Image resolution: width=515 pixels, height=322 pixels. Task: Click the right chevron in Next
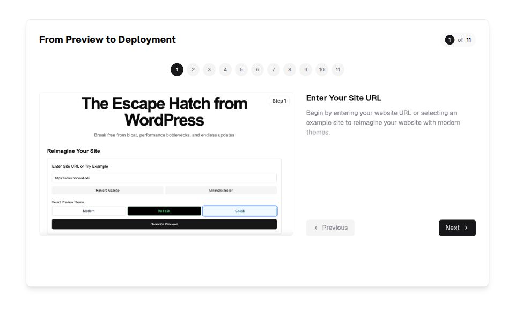466,228
